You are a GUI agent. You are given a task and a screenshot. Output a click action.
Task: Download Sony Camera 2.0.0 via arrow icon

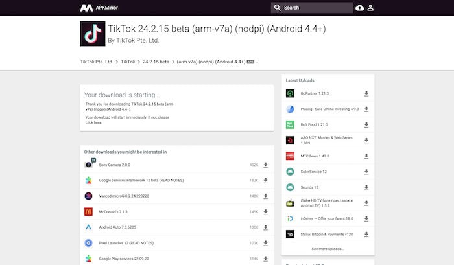[x=265, y=165]
